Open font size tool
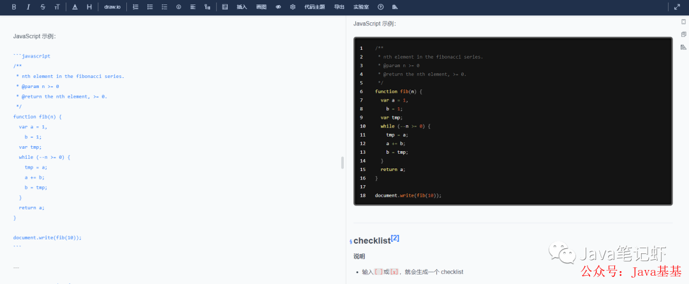The image size is (689, 284). [57, 7]
